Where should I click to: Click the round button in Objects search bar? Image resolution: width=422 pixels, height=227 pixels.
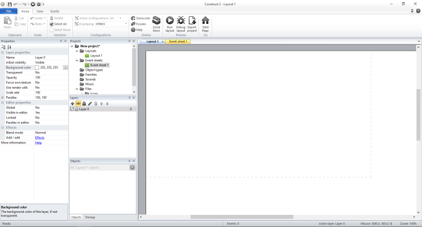(132, 167)
